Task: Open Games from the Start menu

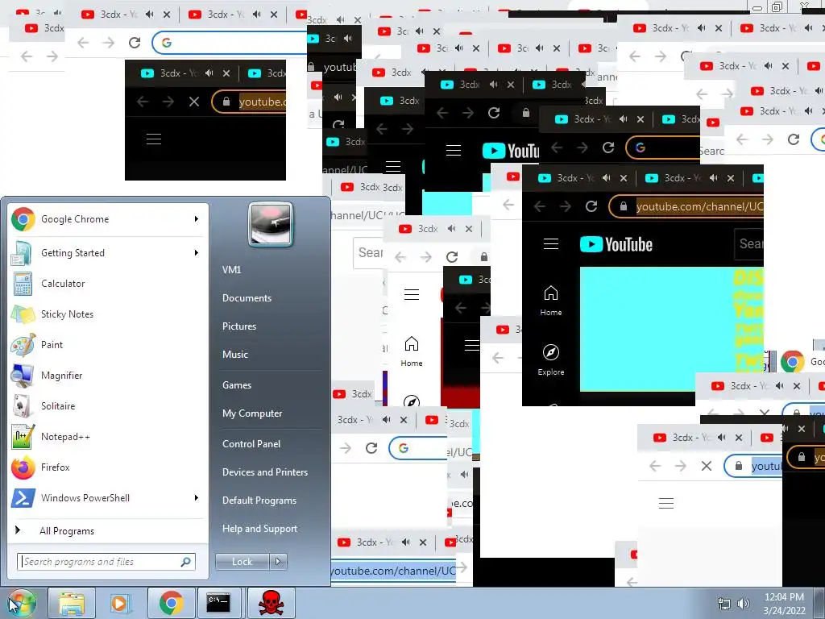Action: click(x=237, y=385)
